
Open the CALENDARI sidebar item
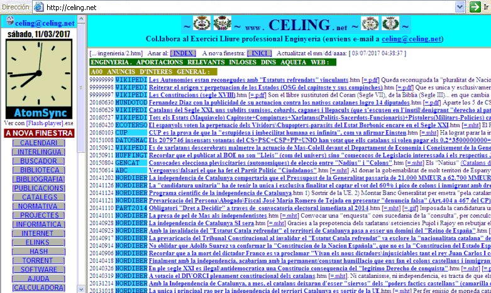(x=38, y=143)
